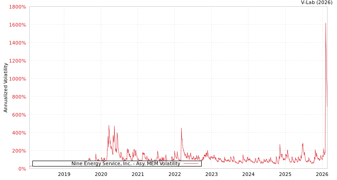The image size is (337, 180).
Task: Click the 1600% volatility spike peak in 2026
Action: point(326,23)
